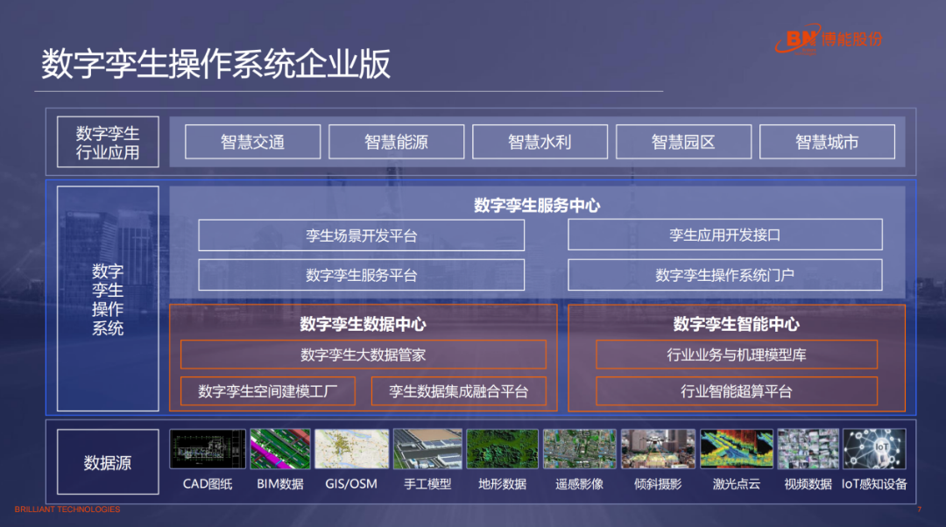946x527 pixels.
Task: Select the 激光点云 point cloud icon
Action: (x=733, y=447)
